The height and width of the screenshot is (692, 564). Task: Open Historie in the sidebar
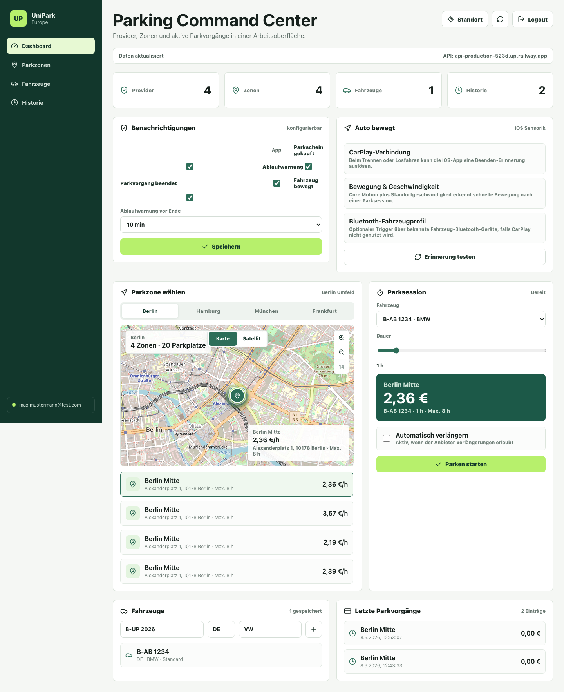pos(51,102)
